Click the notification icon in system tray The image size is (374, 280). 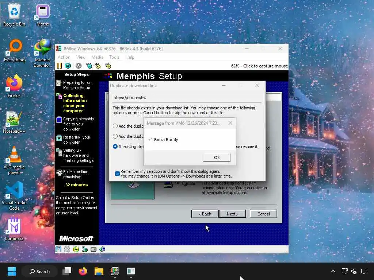(x=364, y=271)
